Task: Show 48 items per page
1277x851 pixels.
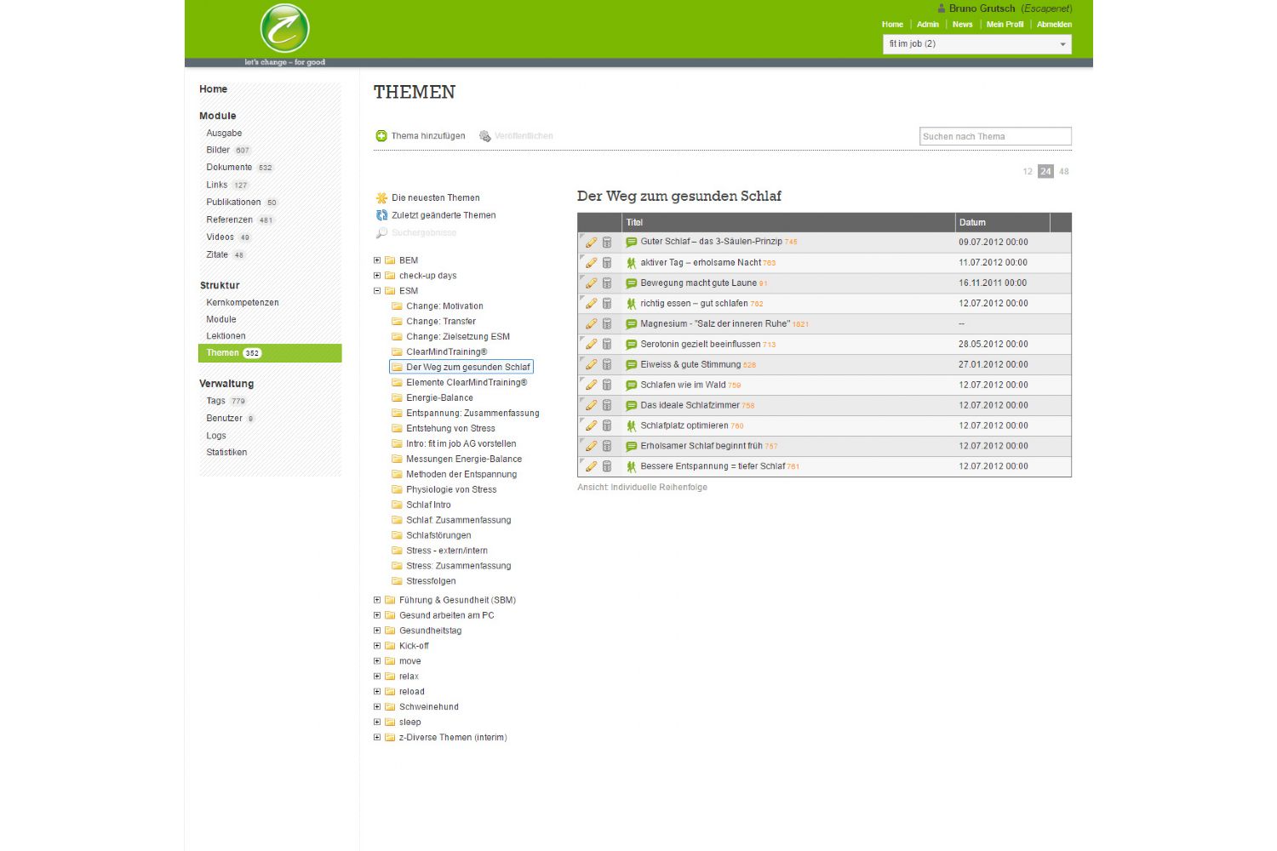Action: pos(1063,172)
